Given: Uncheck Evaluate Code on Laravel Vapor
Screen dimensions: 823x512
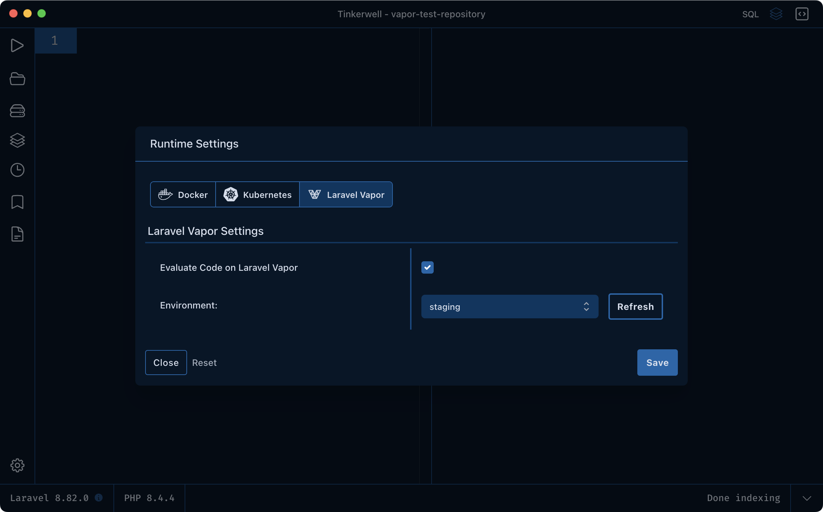Looking at the screenshot, I should [427, 268].
